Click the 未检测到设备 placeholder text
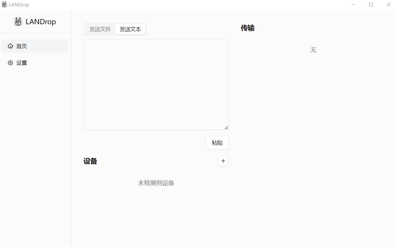This screenshot has height=247, width=396. (x=156, y=183)
